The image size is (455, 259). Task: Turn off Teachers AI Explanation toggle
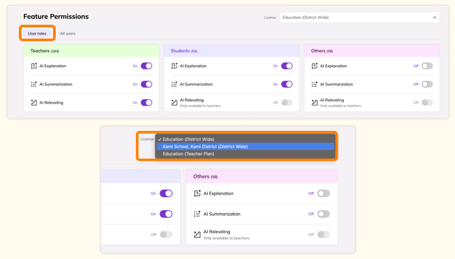pyautogui.click(x=146, y=66)
